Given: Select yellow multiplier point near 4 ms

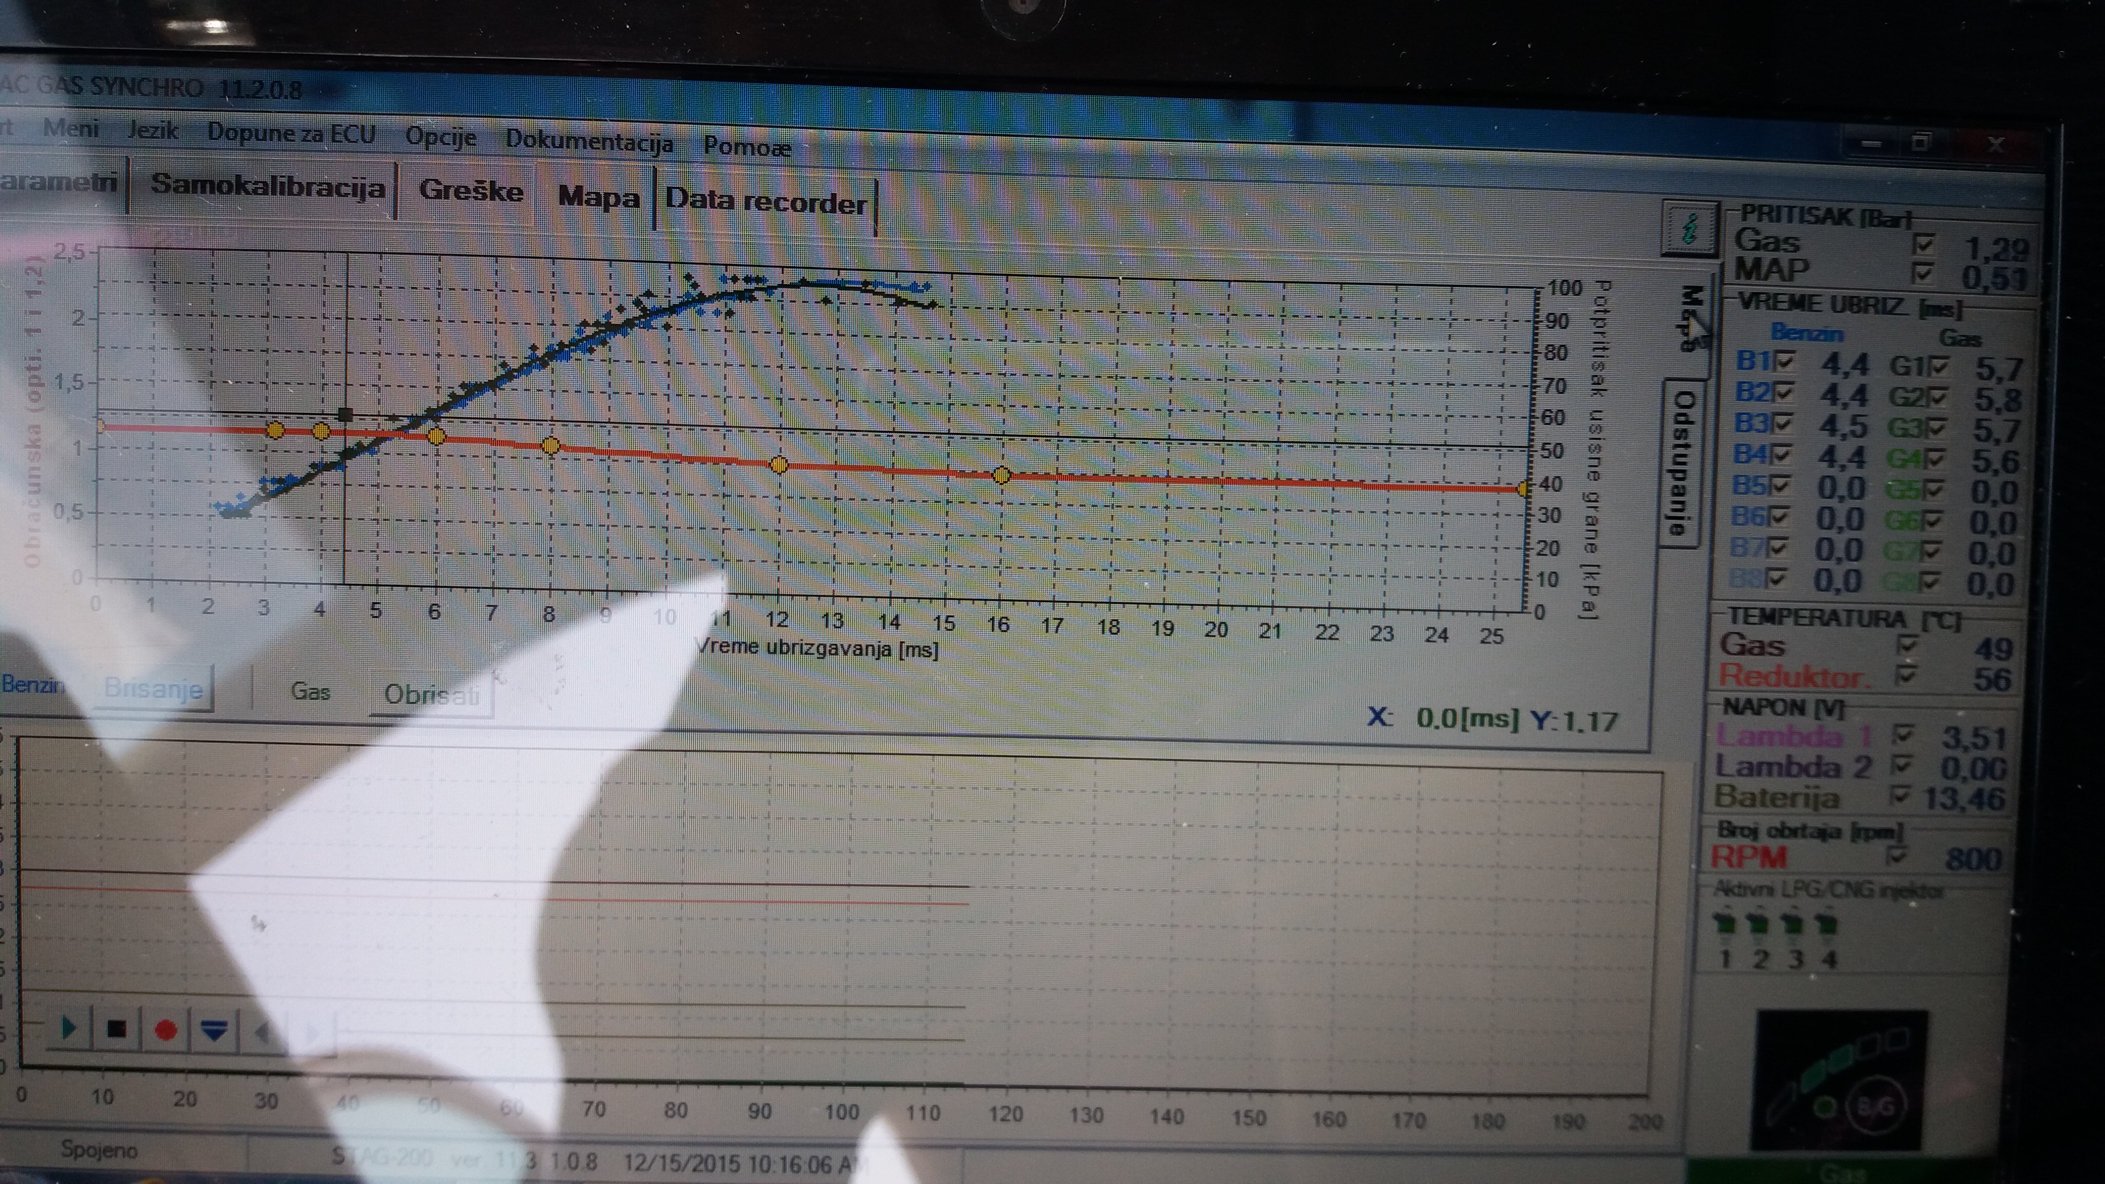Looking at the screenshot, I should pos(321,431).
